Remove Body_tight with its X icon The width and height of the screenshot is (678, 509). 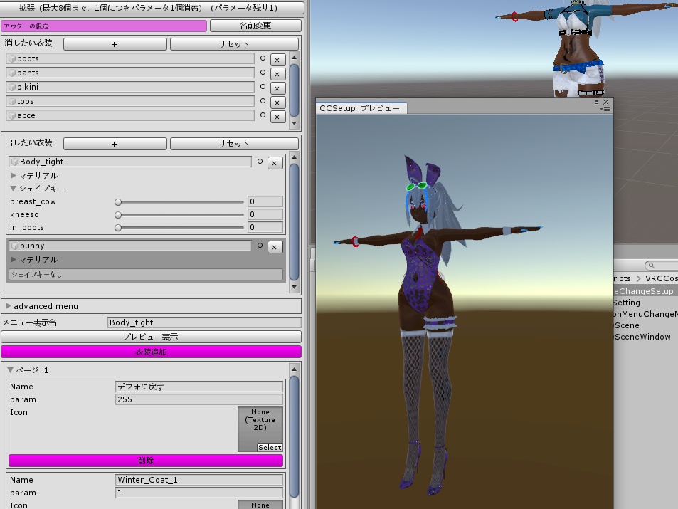click(x=275, y=163)
